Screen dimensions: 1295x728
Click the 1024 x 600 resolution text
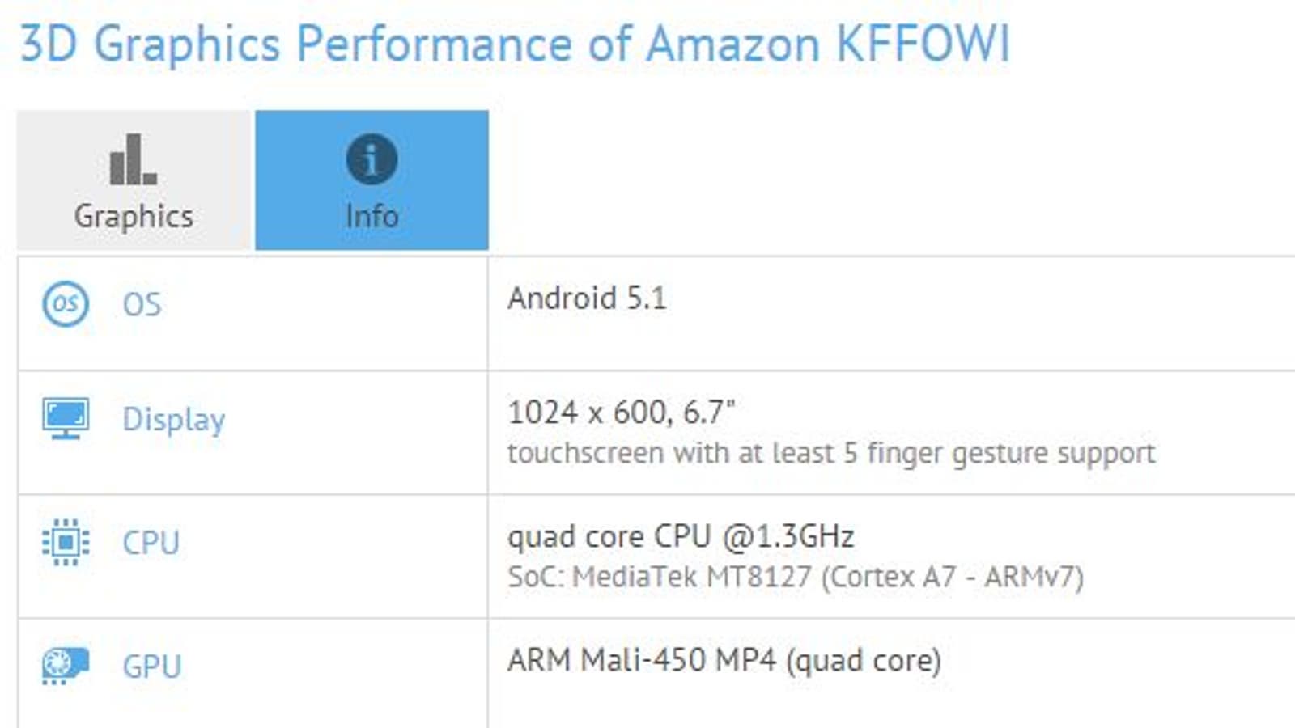click(621, 413)
